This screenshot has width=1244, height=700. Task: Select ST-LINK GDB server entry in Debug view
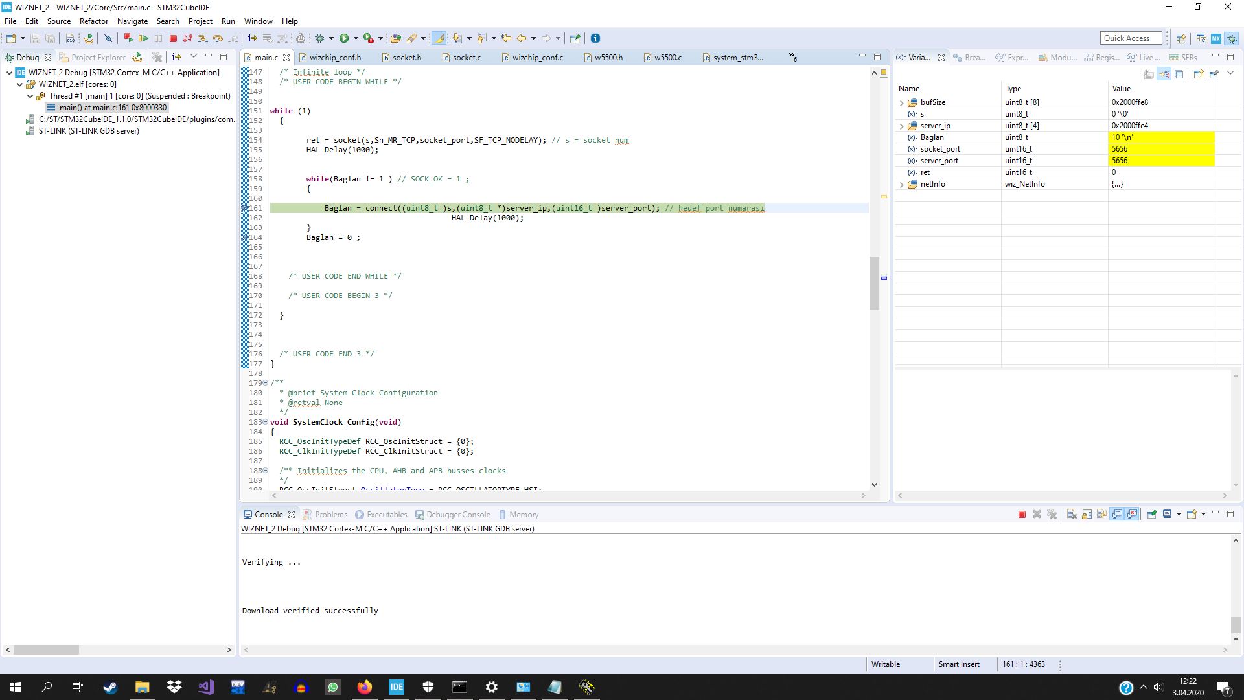click(x=82, y=131)
